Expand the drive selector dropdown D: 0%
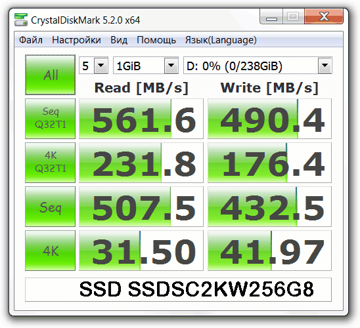This screenshot has height=328, width=360. 258,66
